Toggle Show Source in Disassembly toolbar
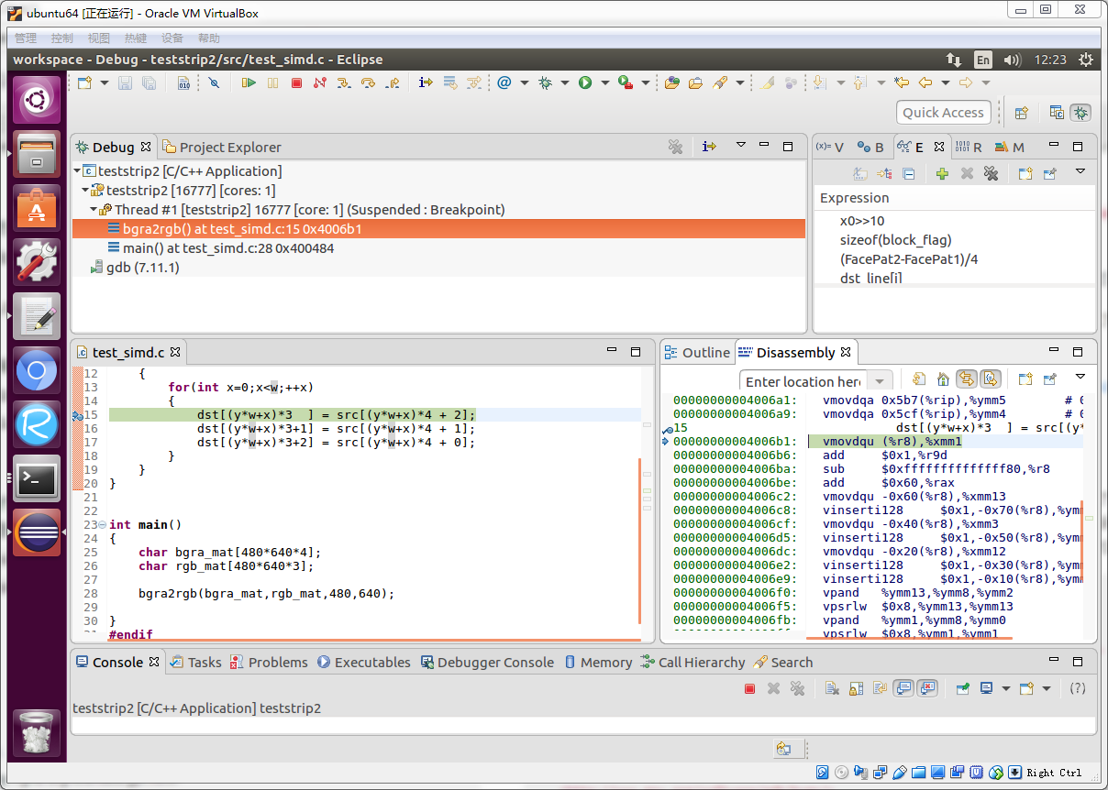 (991, 379)
